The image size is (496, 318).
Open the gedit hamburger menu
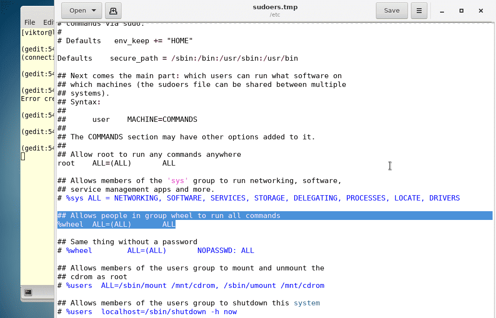pyautogui.click(x=418, y=10)
